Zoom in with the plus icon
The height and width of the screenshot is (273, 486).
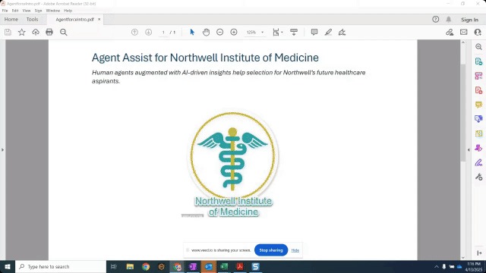click(x=234, y=32)
